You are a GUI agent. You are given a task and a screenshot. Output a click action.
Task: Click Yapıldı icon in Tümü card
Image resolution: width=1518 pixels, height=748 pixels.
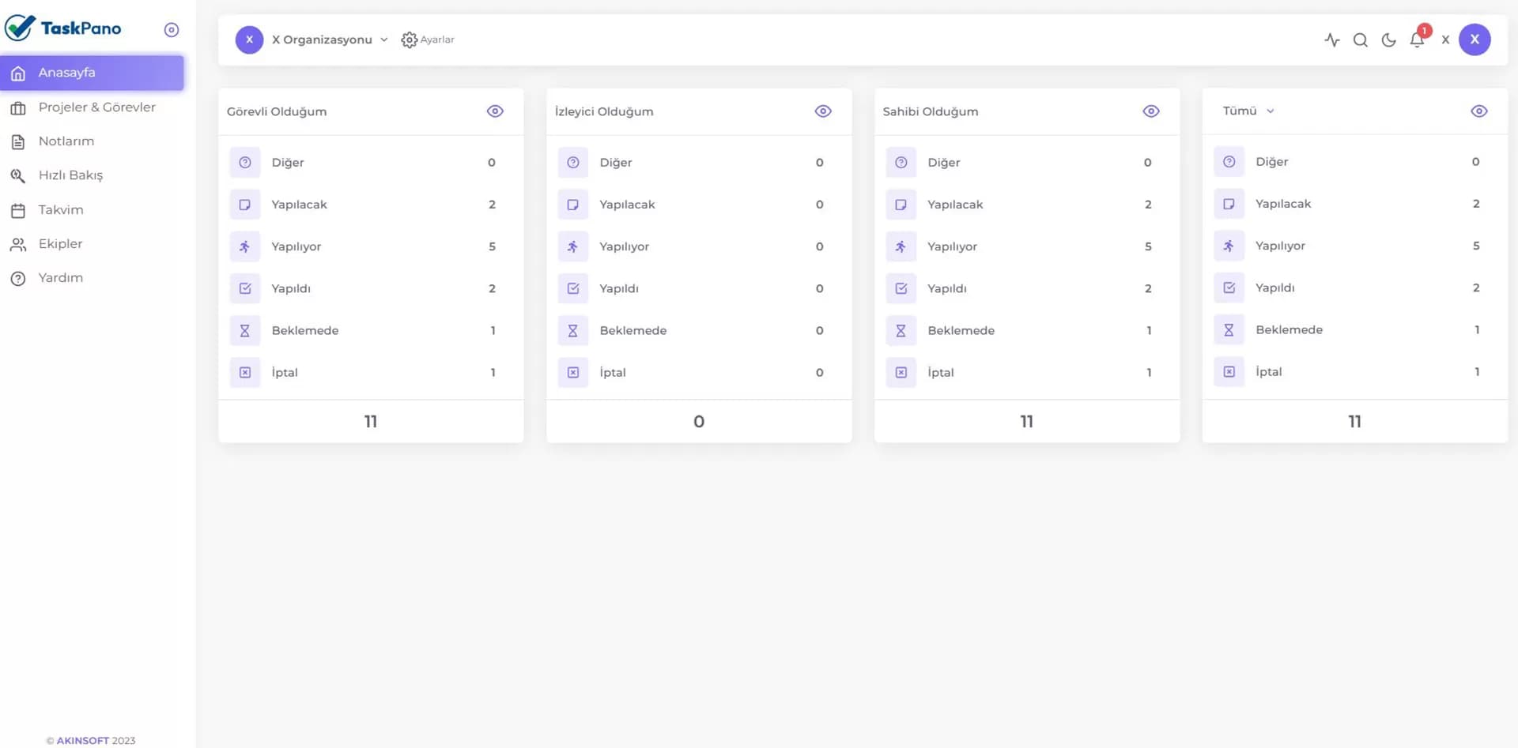point(1229,288)
